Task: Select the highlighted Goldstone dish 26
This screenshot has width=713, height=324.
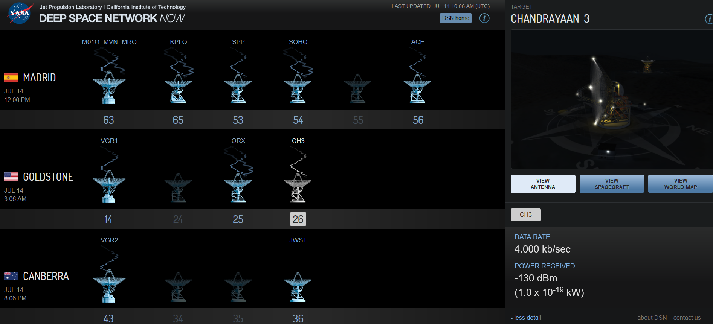Action: coord(298,188)
